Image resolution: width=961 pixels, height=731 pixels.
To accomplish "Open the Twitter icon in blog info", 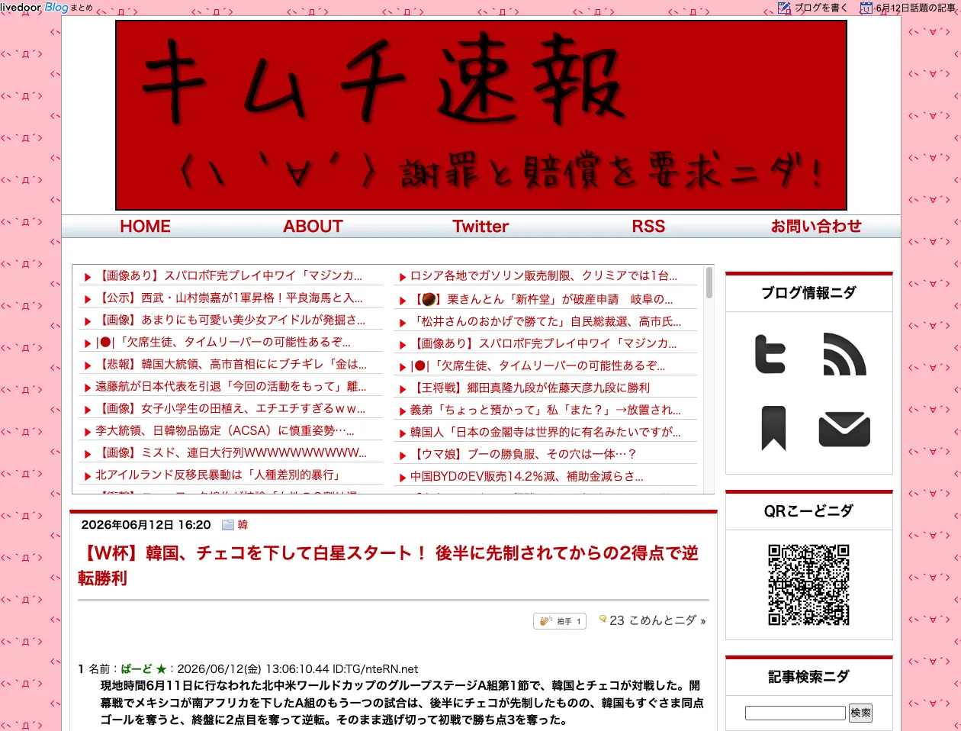I will click(770, 353).
